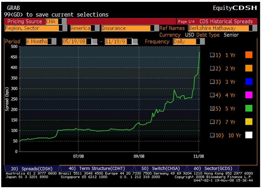The image size is (261, 192).
Task: Click the Senior debt type value
Action: (x=231, y=35)
